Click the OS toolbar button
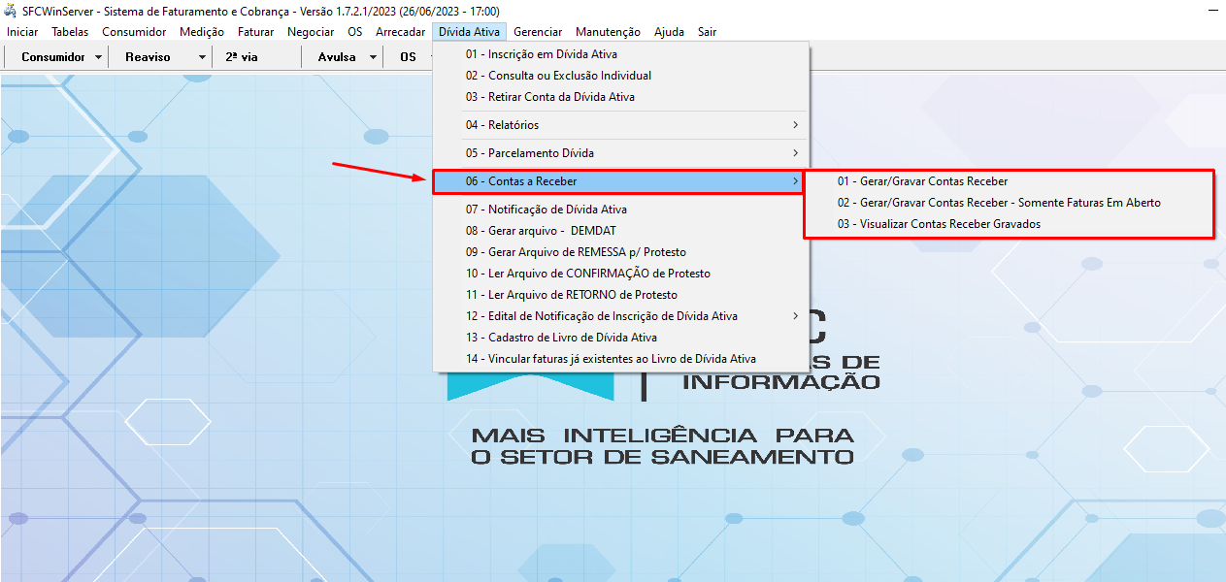This screenshot has height=582, width=1226. pyautogui.click(x=407, y=56)
